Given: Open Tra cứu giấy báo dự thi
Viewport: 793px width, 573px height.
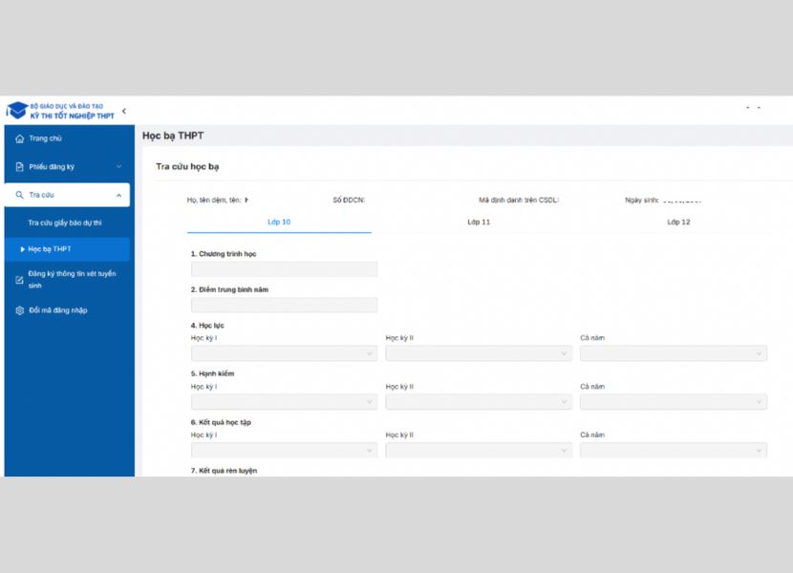Looking at the screenshot, I should click(x=65, y=223).
